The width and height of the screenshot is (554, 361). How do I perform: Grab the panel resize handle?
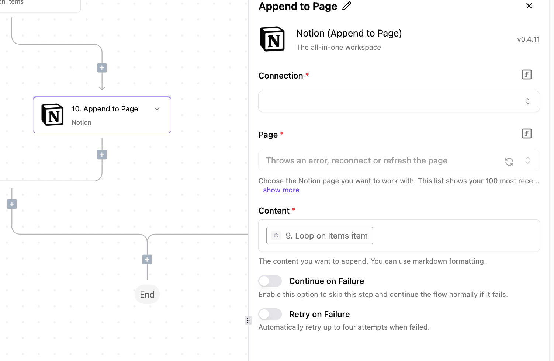point(248,320)
